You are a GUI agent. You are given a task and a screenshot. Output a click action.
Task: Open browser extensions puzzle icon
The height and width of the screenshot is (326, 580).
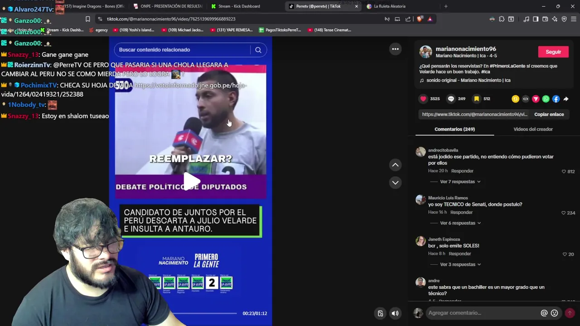(x=502, y=19)
